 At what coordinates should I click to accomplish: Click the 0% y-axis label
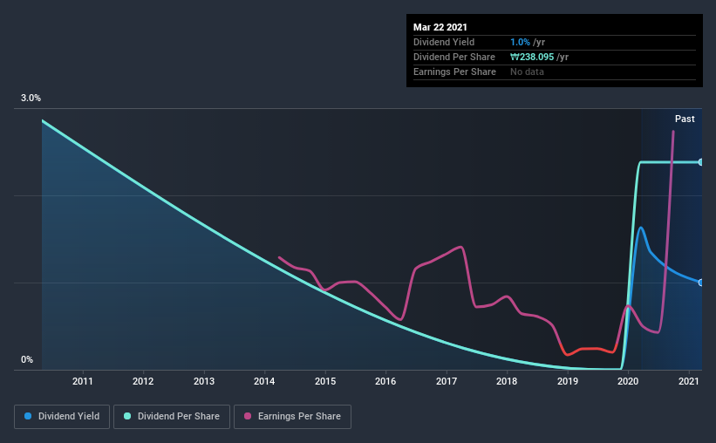[27, 360]
